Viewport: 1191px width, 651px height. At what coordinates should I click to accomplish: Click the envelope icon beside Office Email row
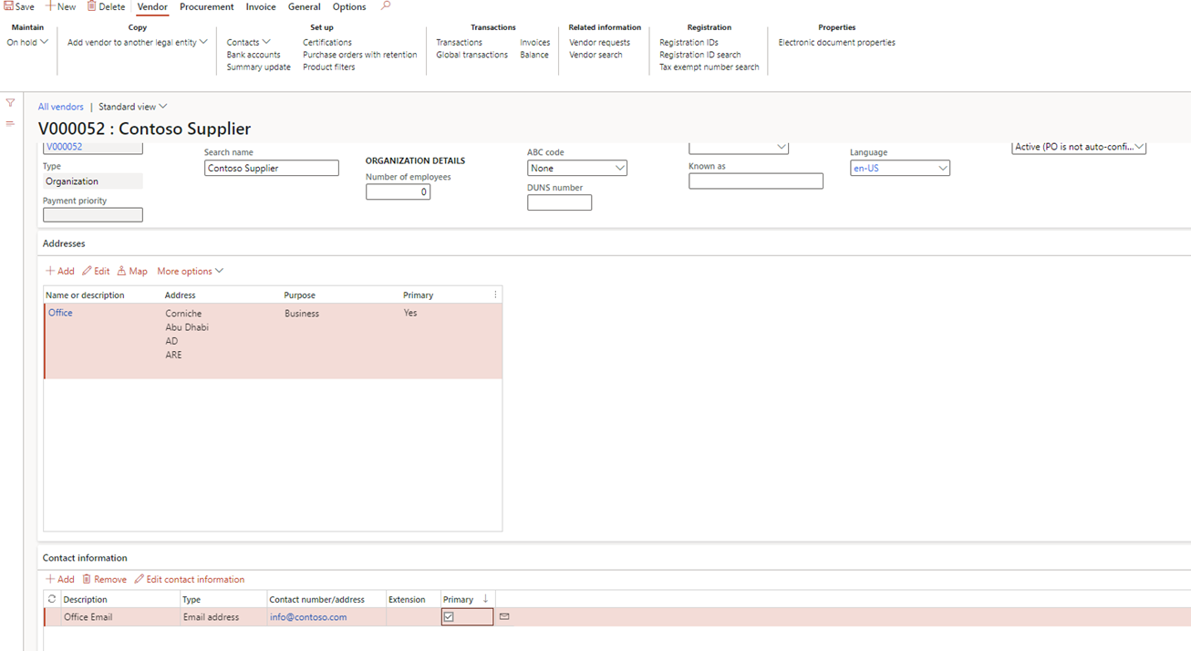pyautogui.click(x=504, y=617)
